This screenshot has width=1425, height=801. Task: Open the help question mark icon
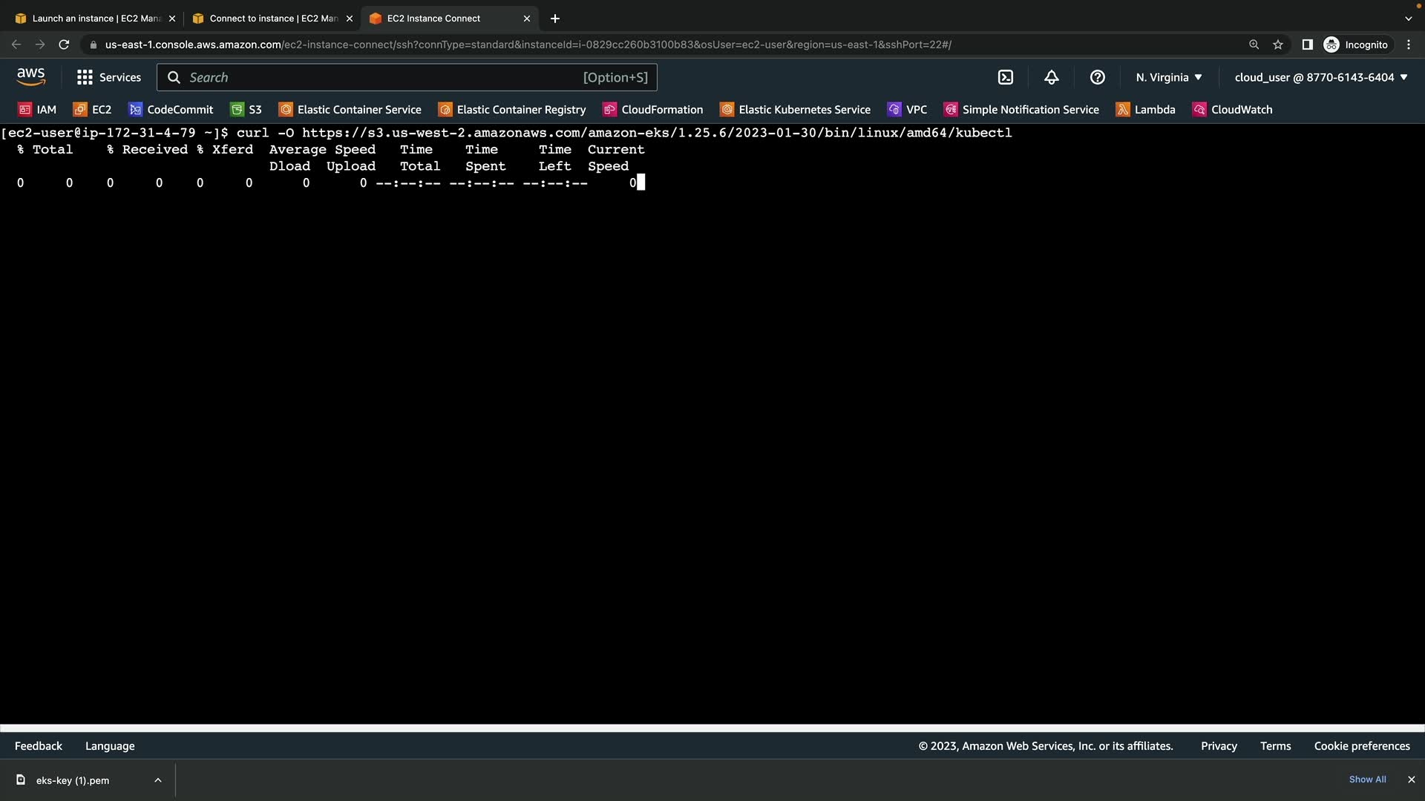1098,77
